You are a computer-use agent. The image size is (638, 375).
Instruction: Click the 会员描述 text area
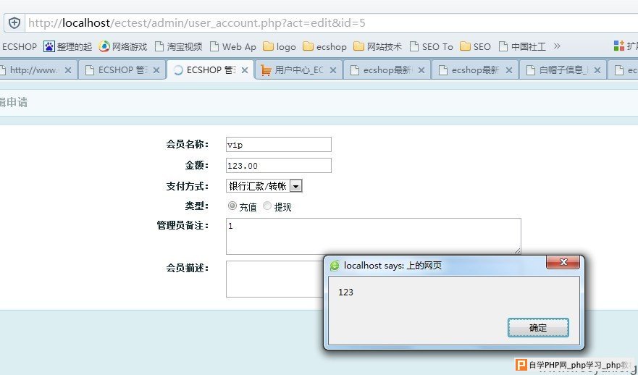click(274, 279)
